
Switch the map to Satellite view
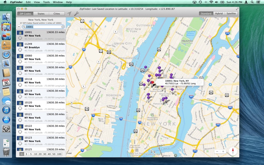[x=231, y=14]
